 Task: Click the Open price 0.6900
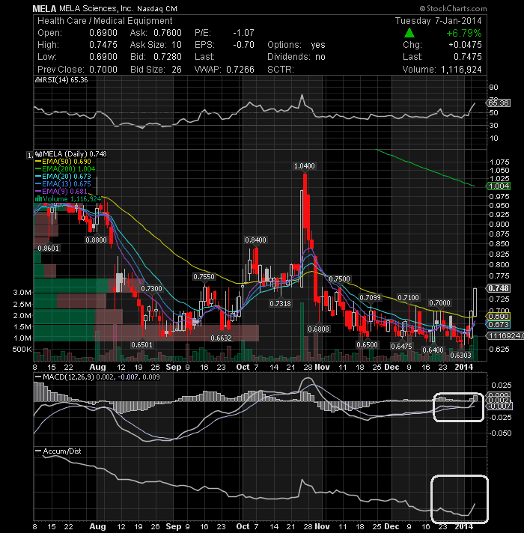click(x=103, y=33)
